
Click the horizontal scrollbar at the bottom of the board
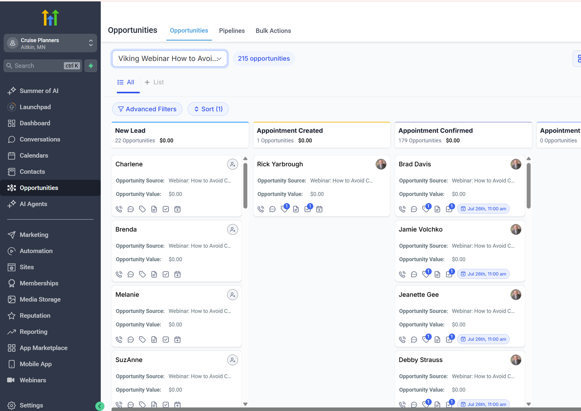346,409
